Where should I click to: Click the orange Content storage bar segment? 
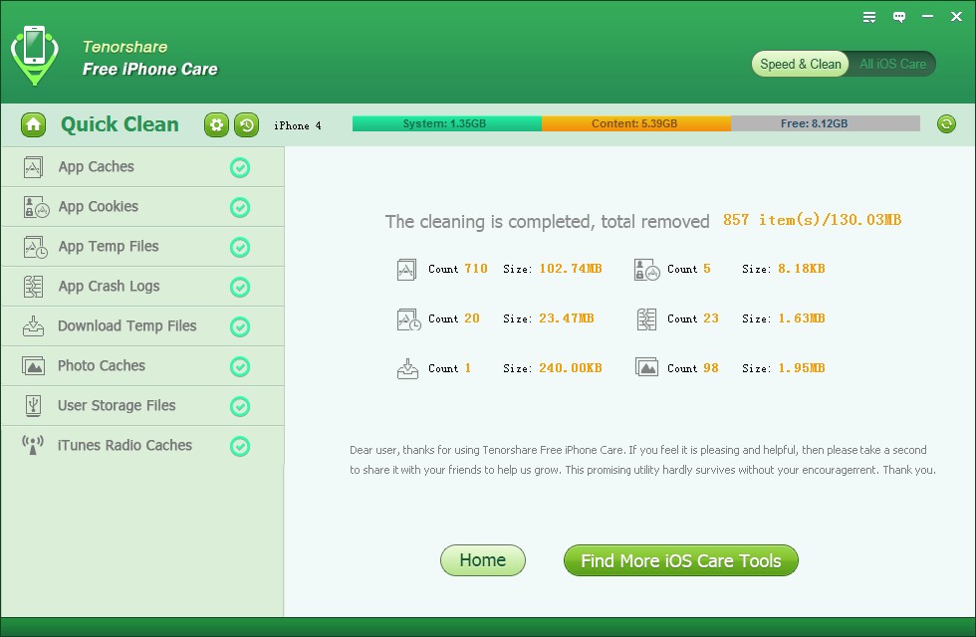click(635, 124)
